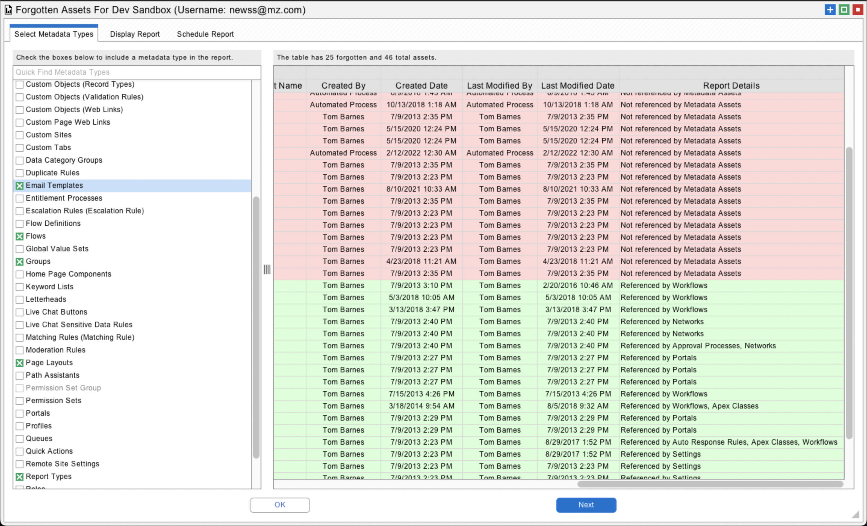Click the Report Details column header
The width and height of the screenshot is (867, 526).
pyautogui.click(x=731, y=86)
